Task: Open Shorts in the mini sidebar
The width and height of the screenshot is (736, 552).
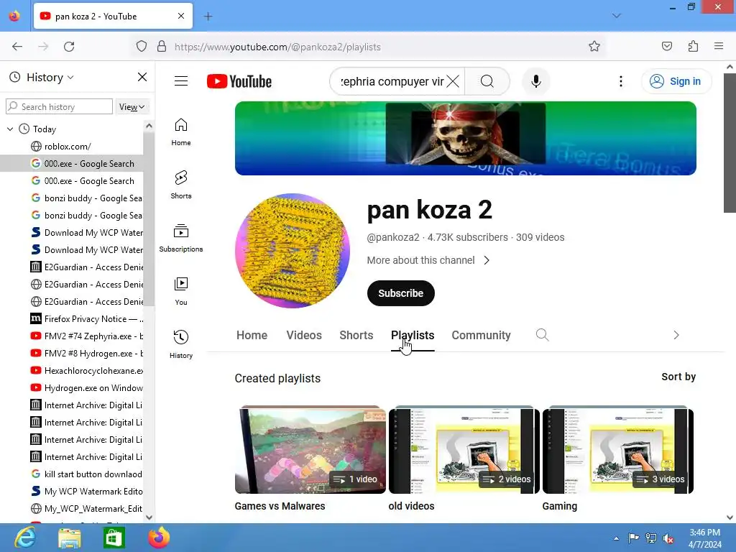Action: coord(181,185)
